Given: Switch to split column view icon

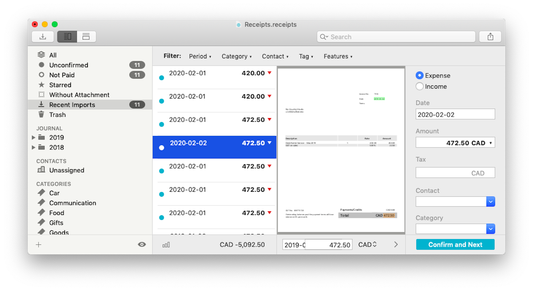Looking at the screenshot, I should click(x=67, y=37).
